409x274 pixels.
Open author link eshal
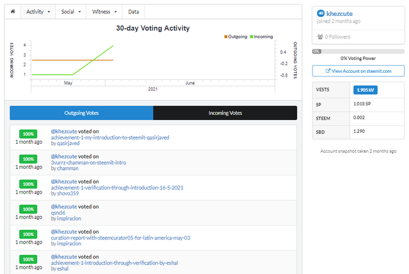pos(63,268)
